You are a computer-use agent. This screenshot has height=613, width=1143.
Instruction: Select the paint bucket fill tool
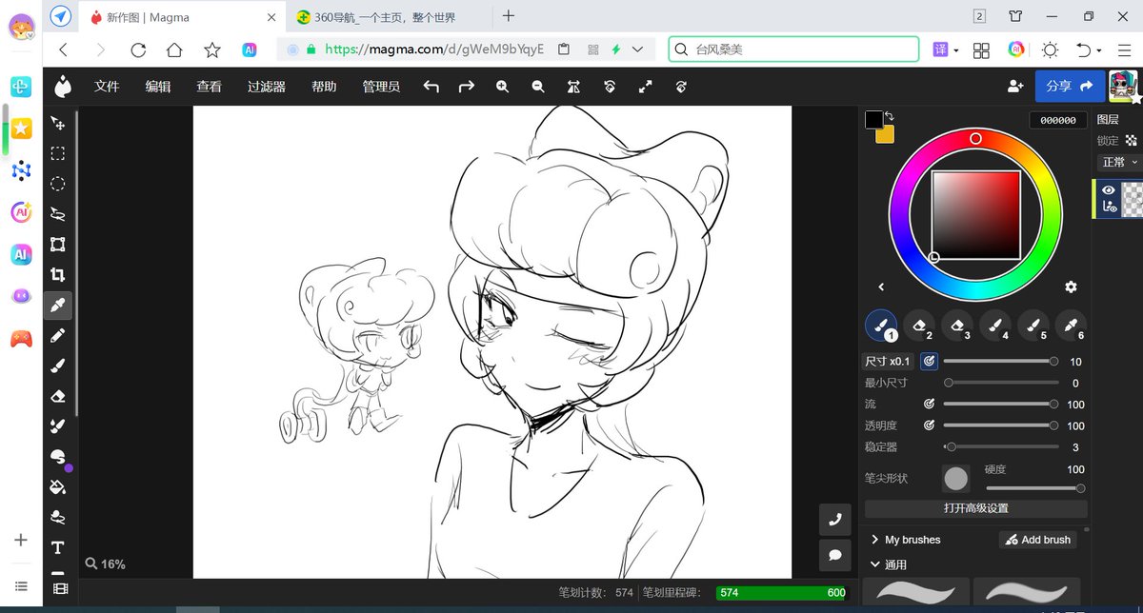58,487
